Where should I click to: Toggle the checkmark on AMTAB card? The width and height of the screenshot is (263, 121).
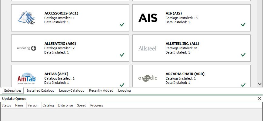click(122, 85)
